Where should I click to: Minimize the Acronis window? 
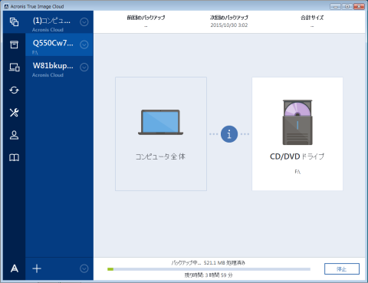click(335, 6)
